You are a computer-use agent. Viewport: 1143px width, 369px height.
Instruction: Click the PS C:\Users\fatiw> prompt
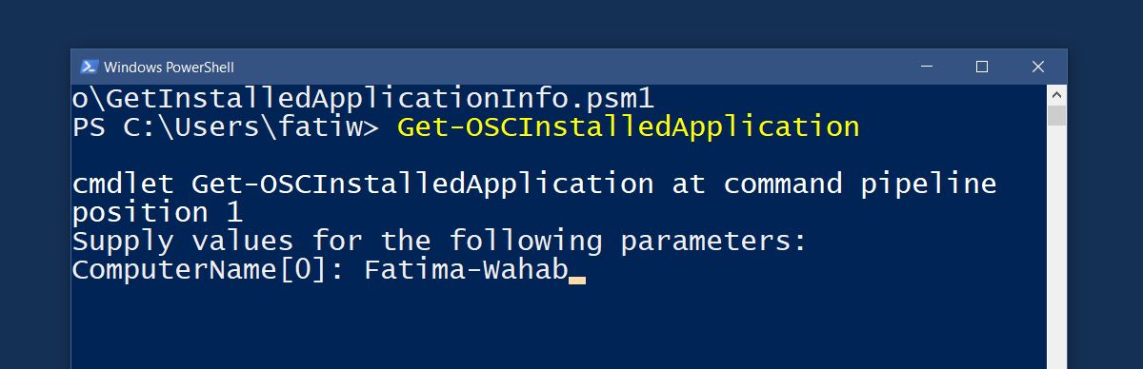pos(226,127)
